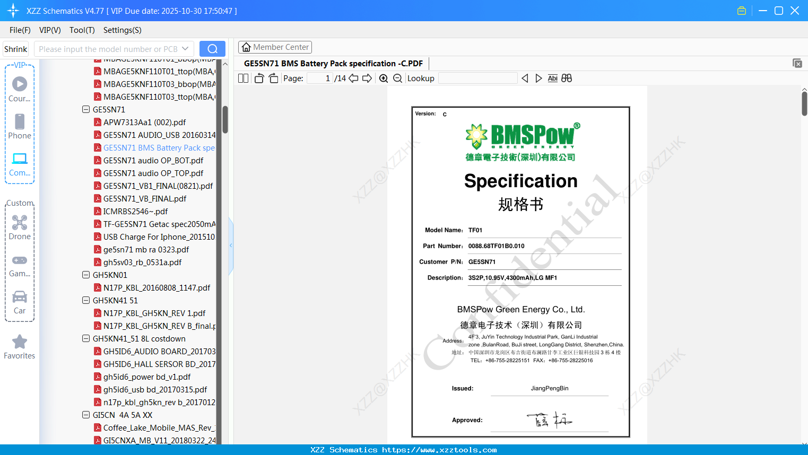Click the file tree vertical scrollbar
The height and width of the screenshot is (455, 808).
click(225, 120)
